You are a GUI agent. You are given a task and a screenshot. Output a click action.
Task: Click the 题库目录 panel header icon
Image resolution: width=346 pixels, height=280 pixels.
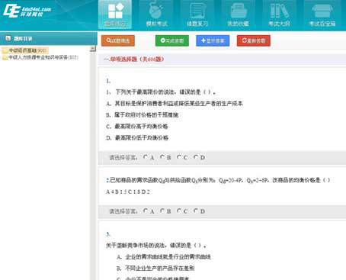click(x=8, y=38)
